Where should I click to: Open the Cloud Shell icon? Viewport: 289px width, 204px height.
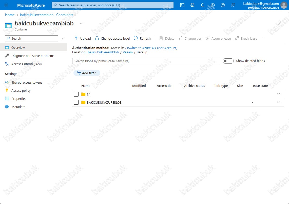tap(182, 5)
